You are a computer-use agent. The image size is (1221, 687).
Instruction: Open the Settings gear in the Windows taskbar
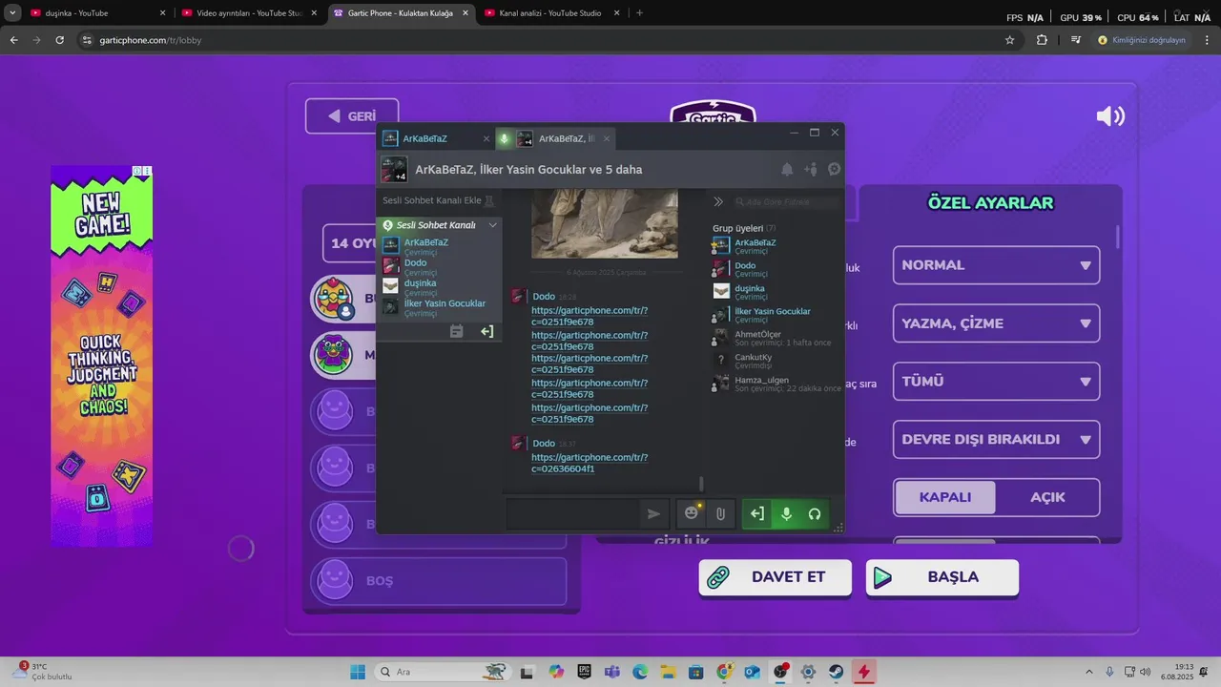click(808, 672)
